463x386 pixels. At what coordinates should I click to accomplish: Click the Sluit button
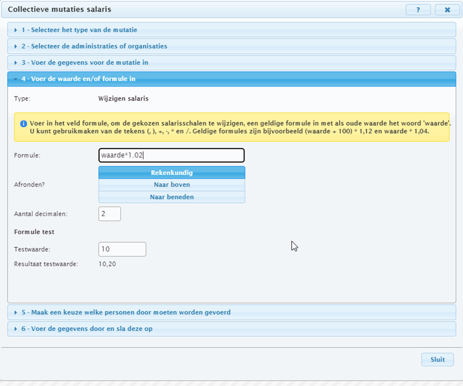(x=437, y=360)
